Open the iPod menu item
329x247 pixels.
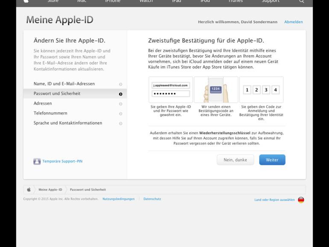205,1
